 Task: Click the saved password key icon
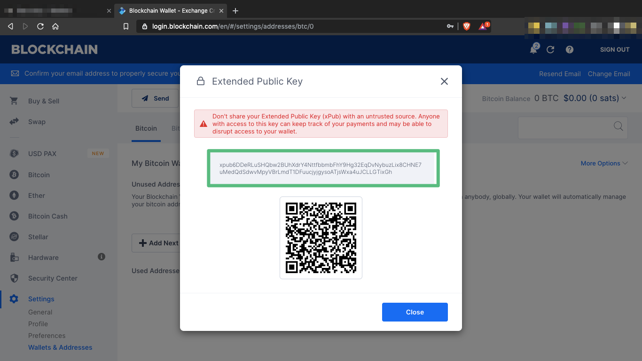coord(450,26)
